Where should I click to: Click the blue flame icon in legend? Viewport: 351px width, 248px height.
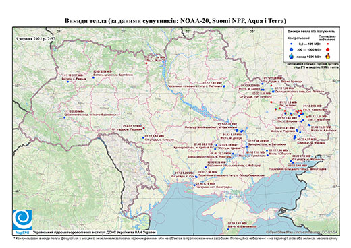292,56
